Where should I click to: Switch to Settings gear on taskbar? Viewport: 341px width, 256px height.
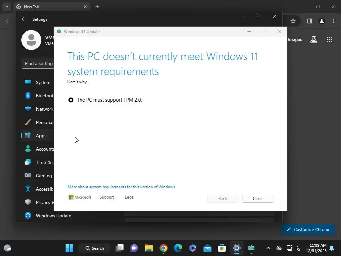pos(237,248)
